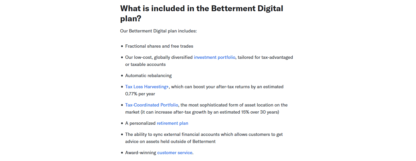Go to the customer service link

(x=175, y=153)
